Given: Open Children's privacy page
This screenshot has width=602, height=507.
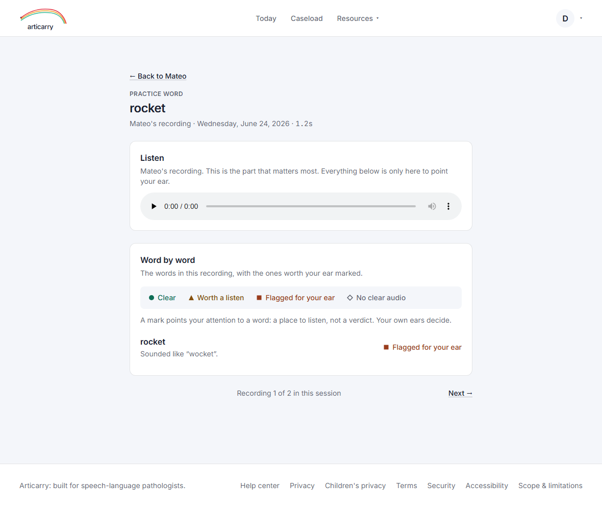Looking at the screenshot, I should (355, 486).
